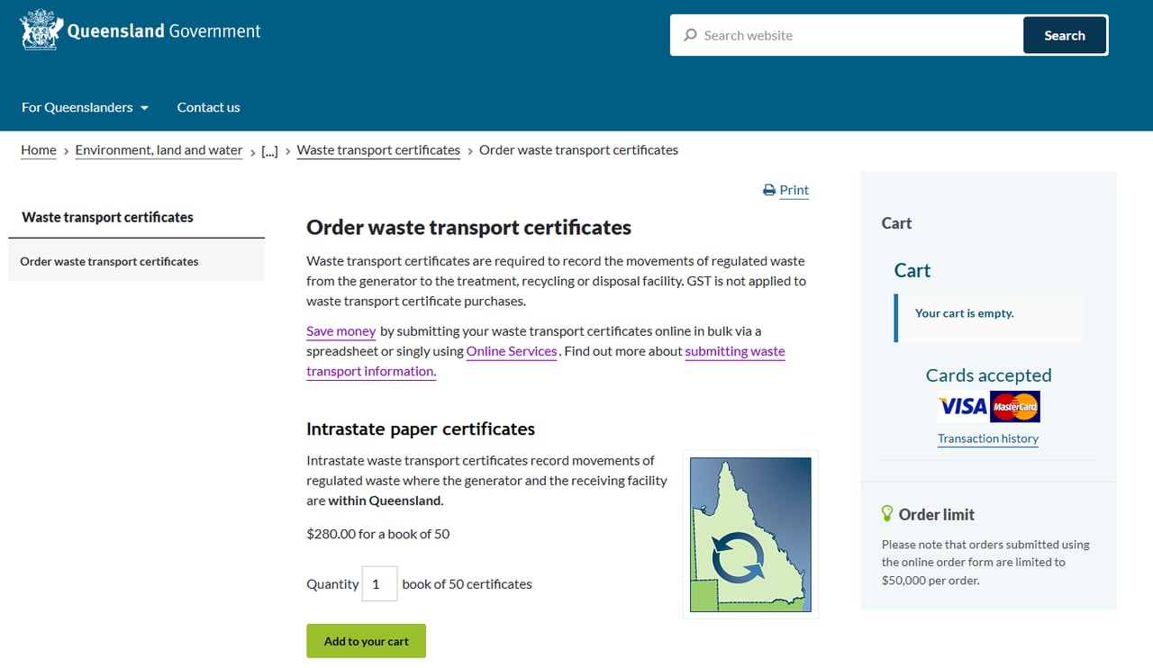Click the Quantity input box

pyautogui.click(x=379, y=583)
